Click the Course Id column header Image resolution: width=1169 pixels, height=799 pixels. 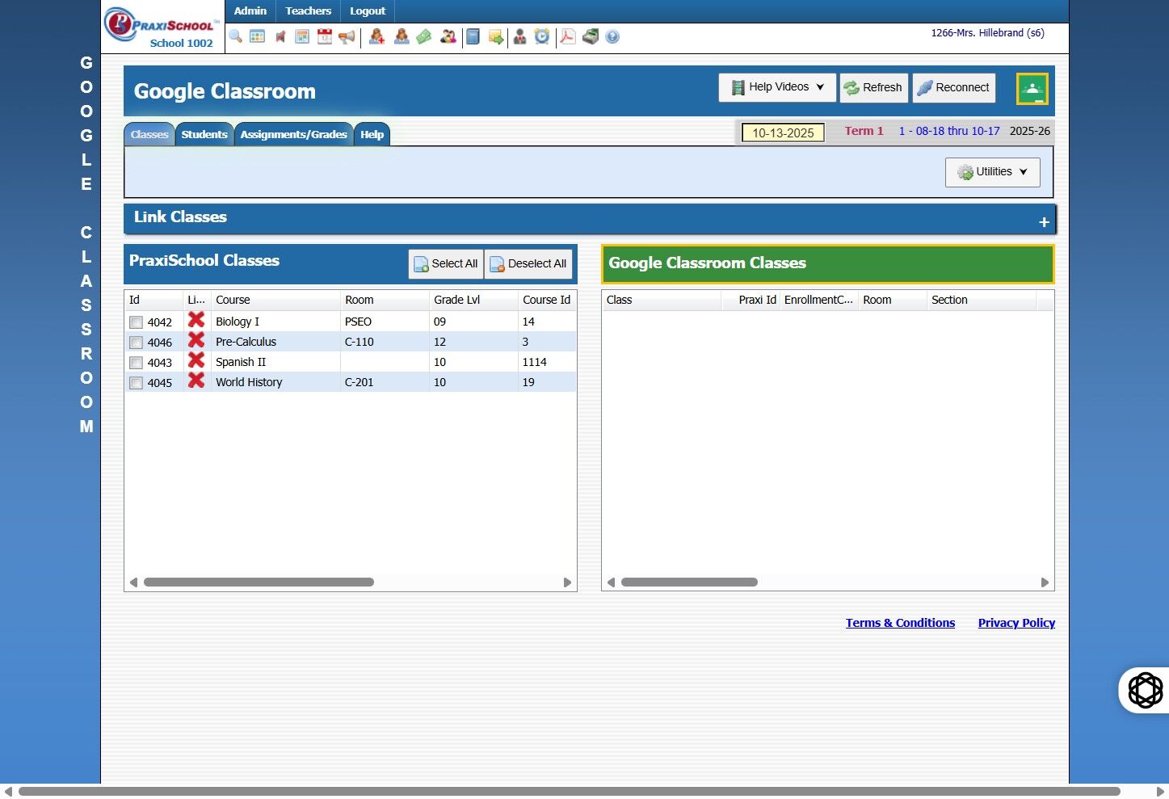tap(547, 300)
